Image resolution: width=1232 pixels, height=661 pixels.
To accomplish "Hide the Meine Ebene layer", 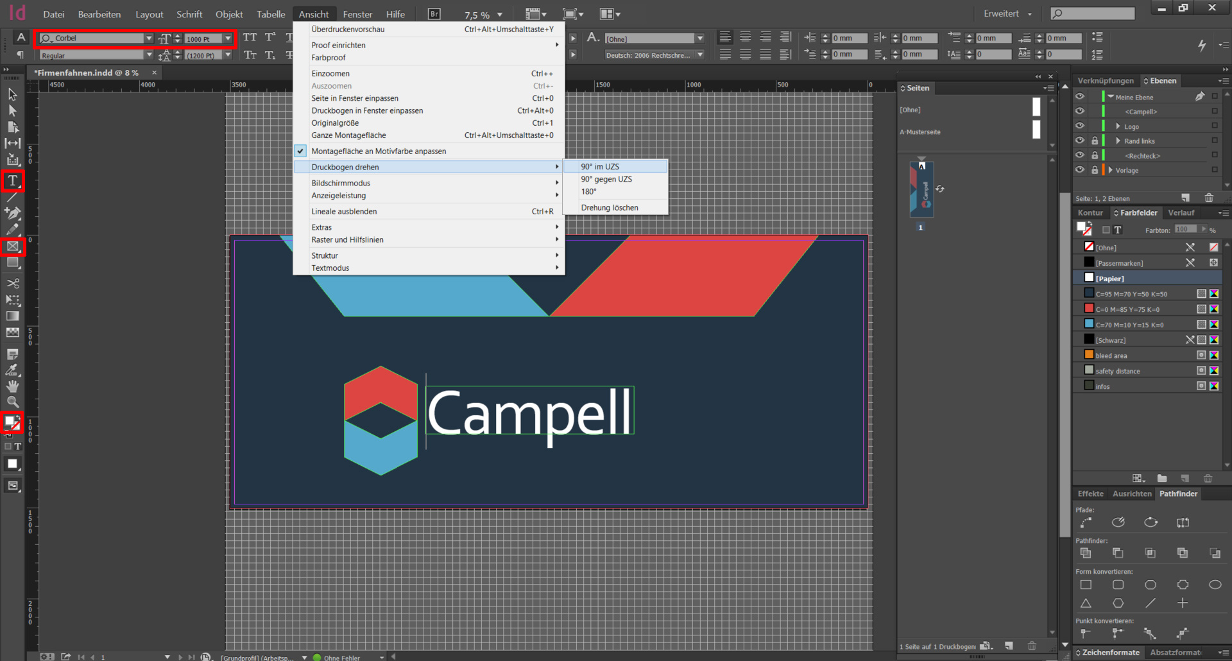I will click(x=1080, y=97).
